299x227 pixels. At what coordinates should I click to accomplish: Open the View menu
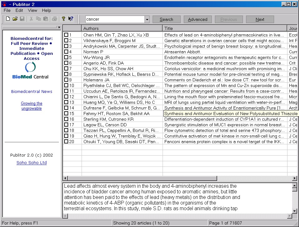click(32, 11)
